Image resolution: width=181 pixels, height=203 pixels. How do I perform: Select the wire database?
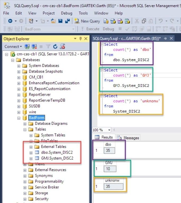click(32, 112)
